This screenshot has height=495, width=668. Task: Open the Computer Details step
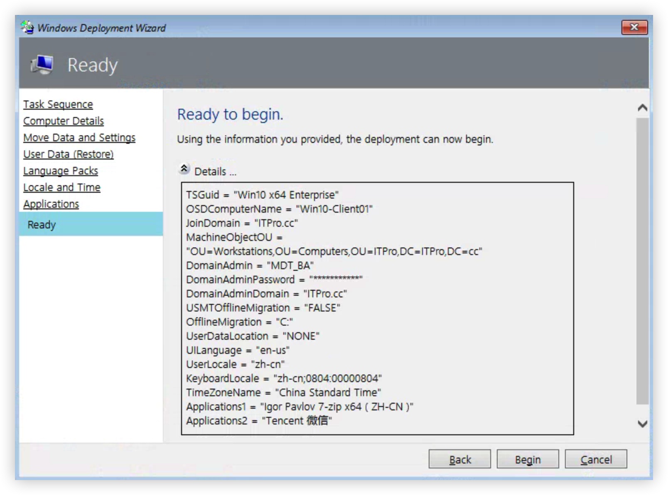pyautogui.click(x=63, y=121)
